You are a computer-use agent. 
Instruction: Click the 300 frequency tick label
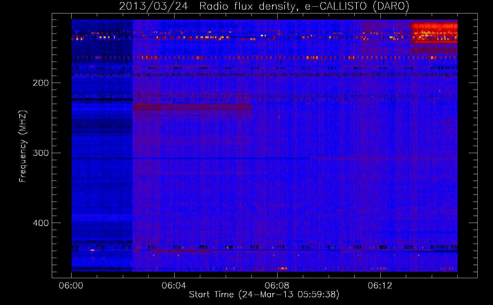point(41,153)
